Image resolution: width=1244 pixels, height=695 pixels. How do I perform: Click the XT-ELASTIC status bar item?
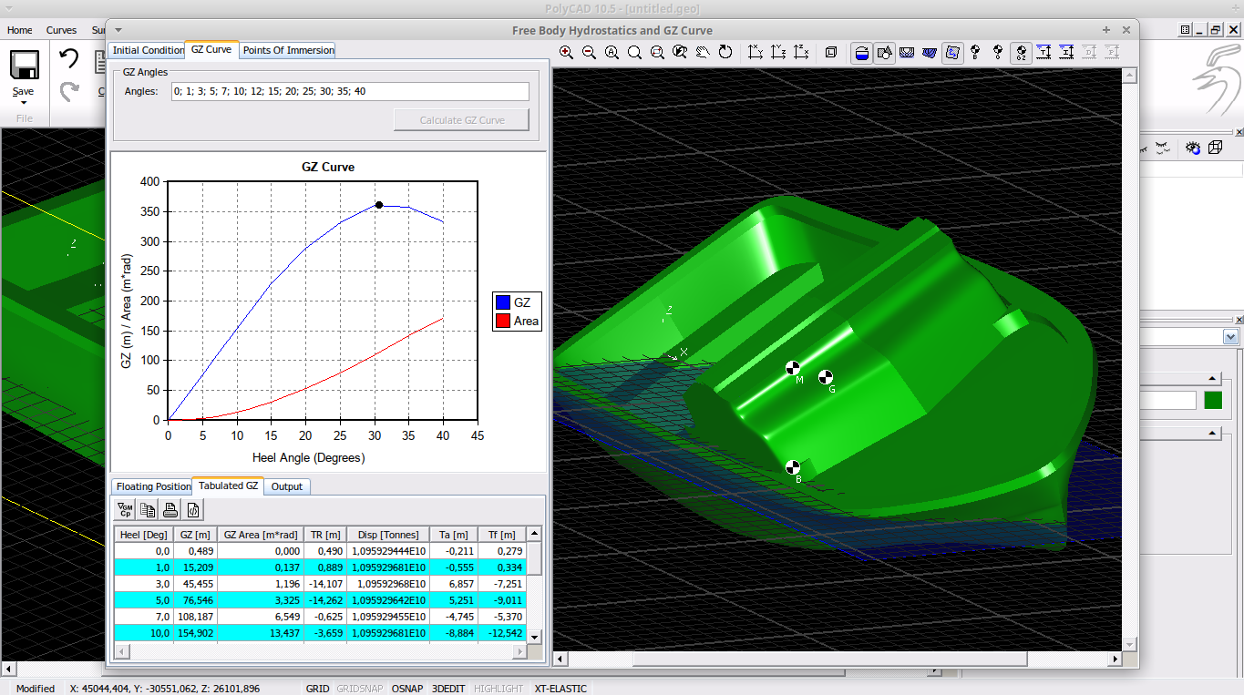pos(560,689)
